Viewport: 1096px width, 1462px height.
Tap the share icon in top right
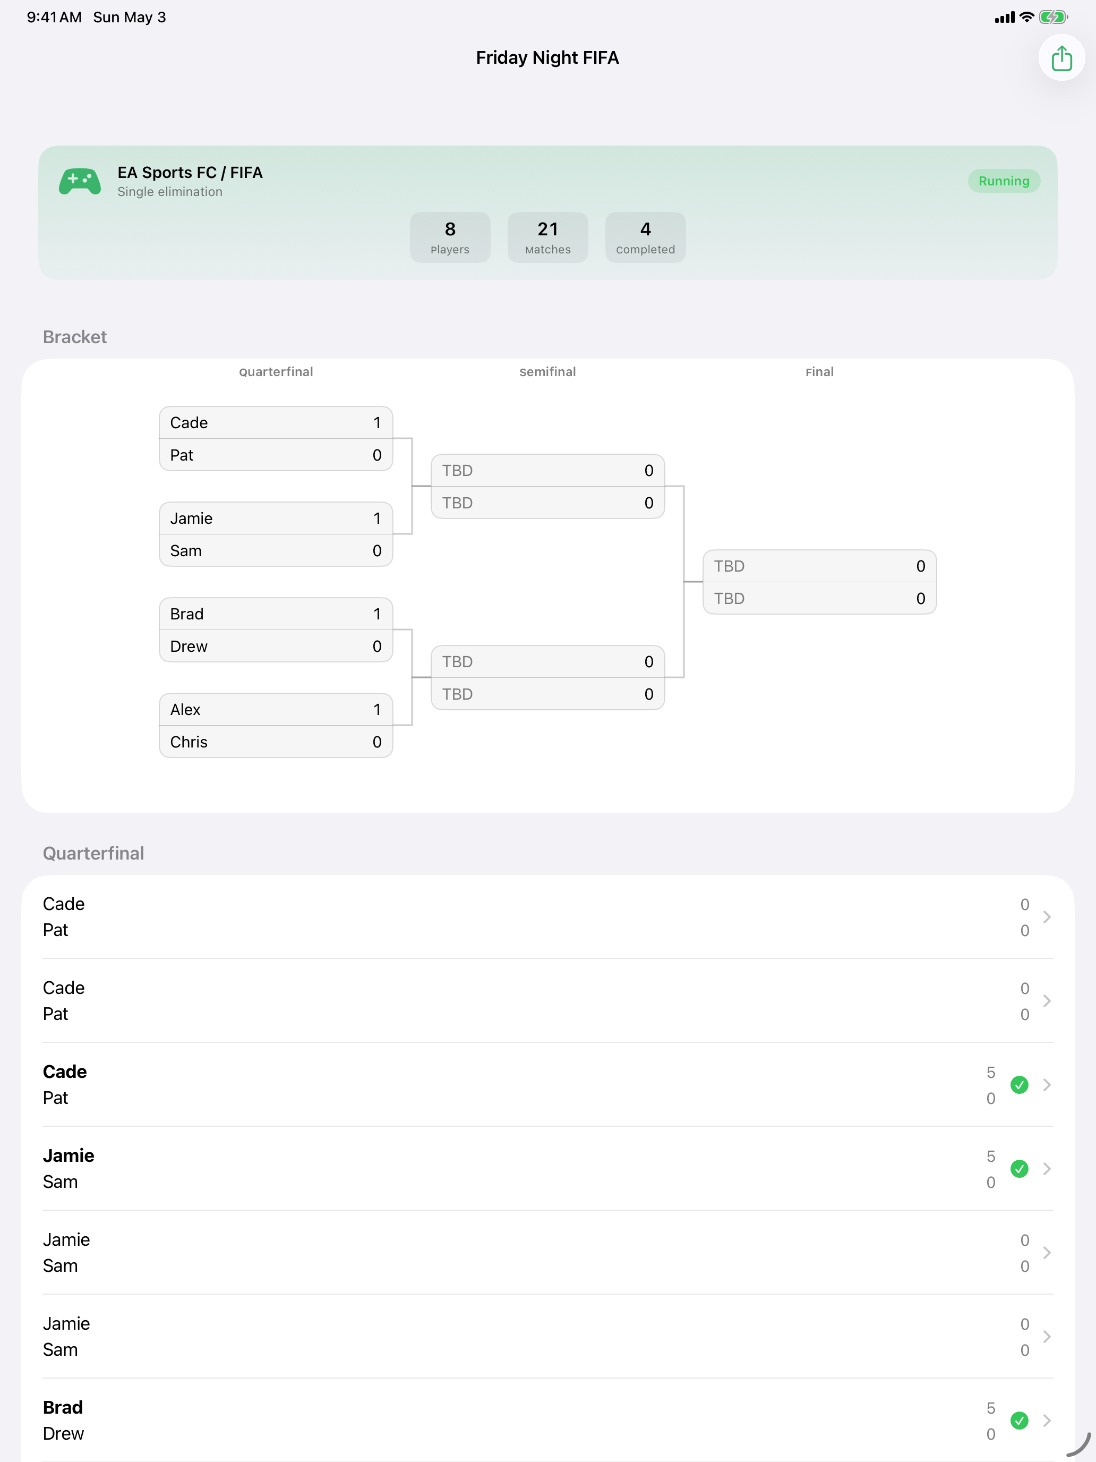click(x=1061, y=58)
